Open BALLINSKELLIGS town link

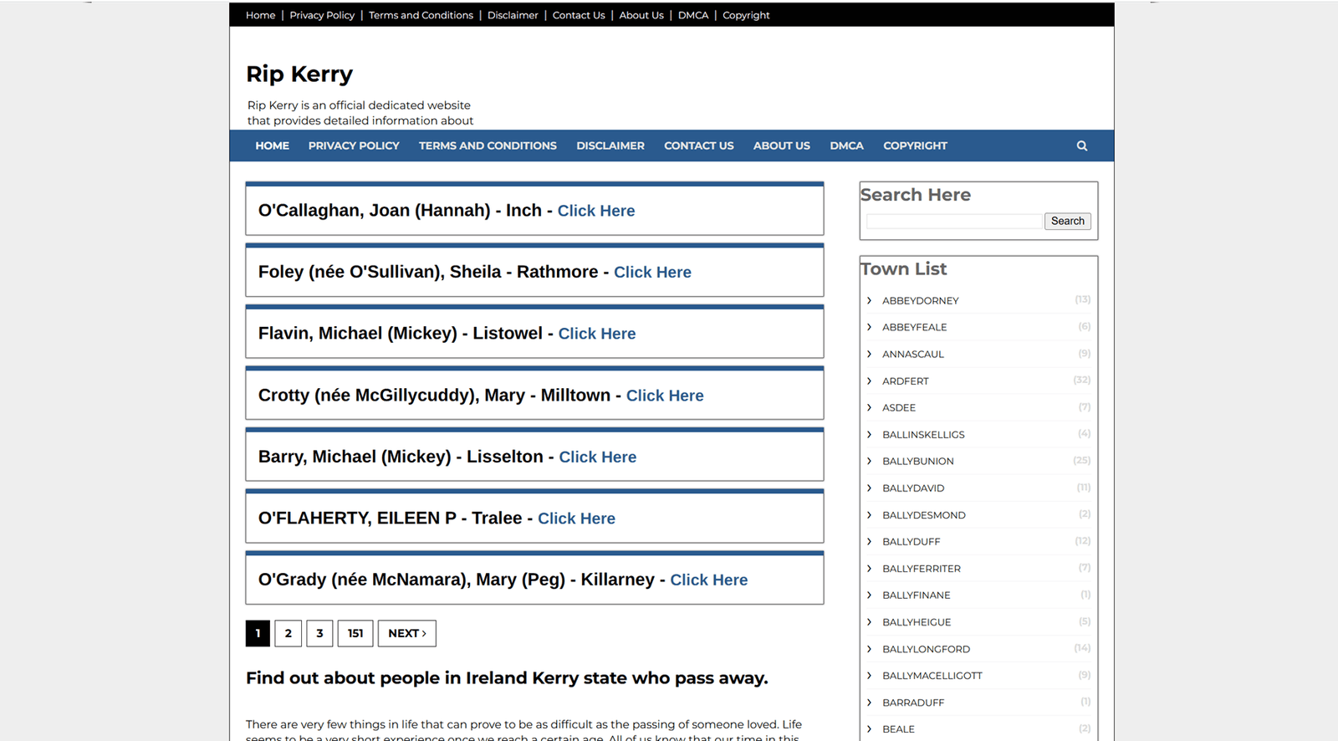tap(923, 434)
